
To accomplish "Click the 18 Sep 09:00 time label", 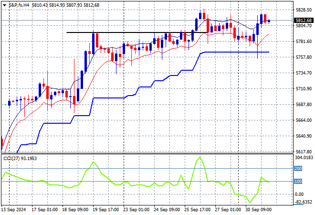I will [75, 210].
